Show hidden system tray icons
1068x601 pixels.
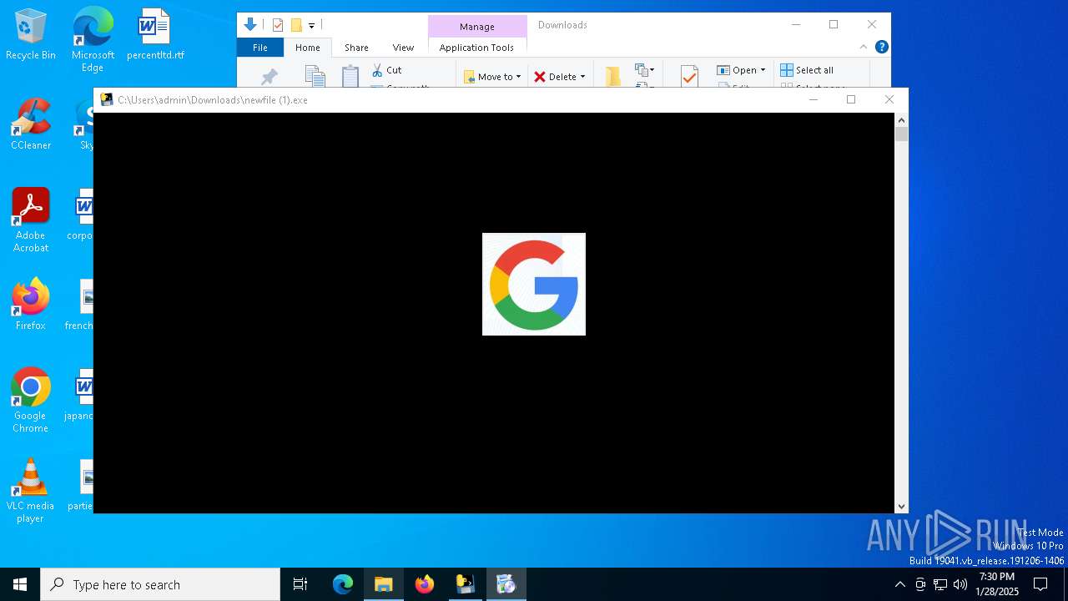899,584
